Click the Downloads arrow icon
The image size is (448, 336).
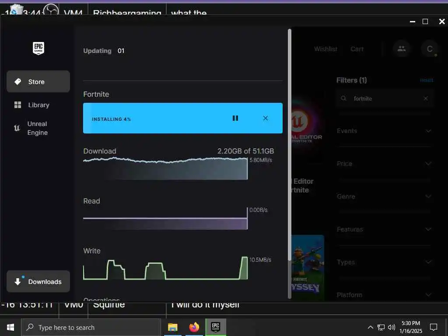(x=17, y=281)
